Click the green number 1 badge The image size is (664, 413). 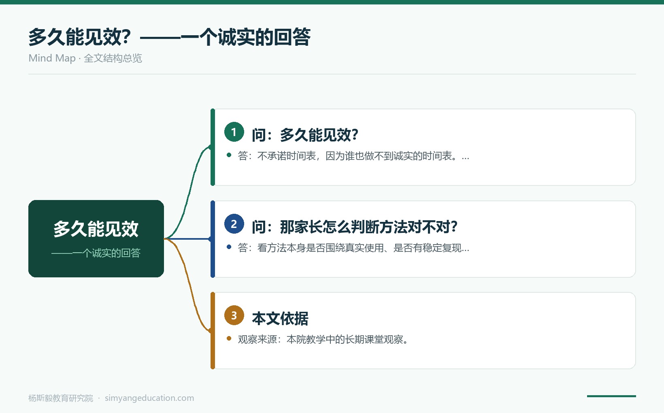pos(234,132)
